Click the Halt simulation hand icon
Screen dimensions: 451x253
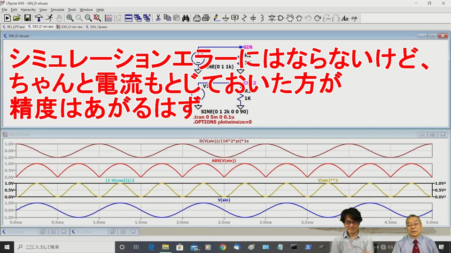59,18
